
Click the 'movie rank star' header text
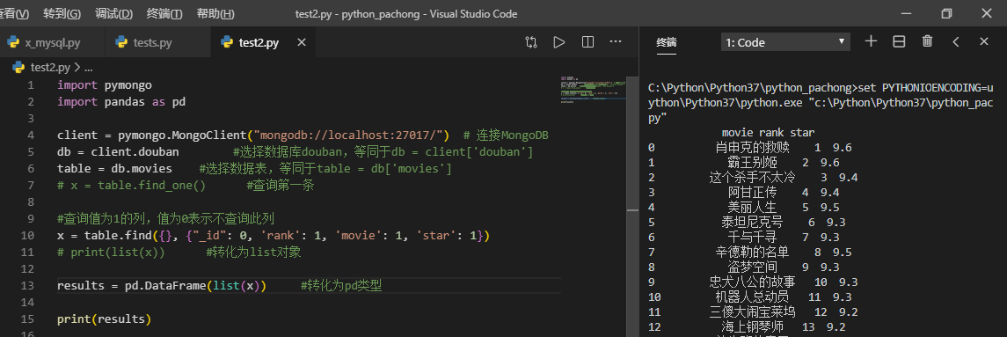tap(768, 133)
